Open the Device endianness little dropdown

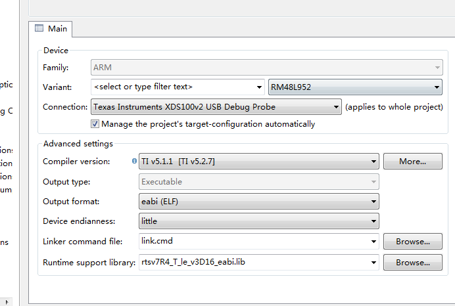(259, 221)
